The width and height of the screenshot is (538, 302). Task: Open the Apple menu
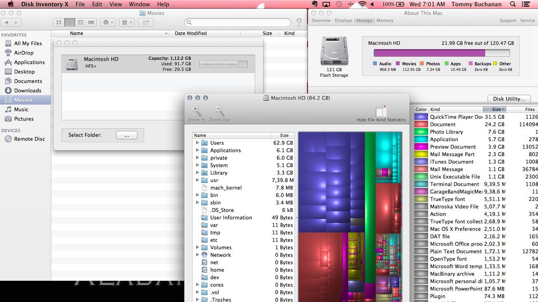11,4
